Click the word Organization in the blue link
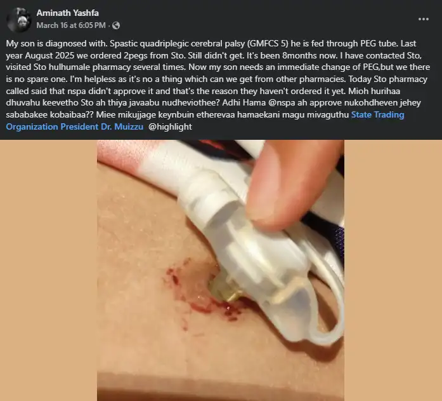Image resolution: width=442 pixels, height=401 pixels. tap(32, 126)
